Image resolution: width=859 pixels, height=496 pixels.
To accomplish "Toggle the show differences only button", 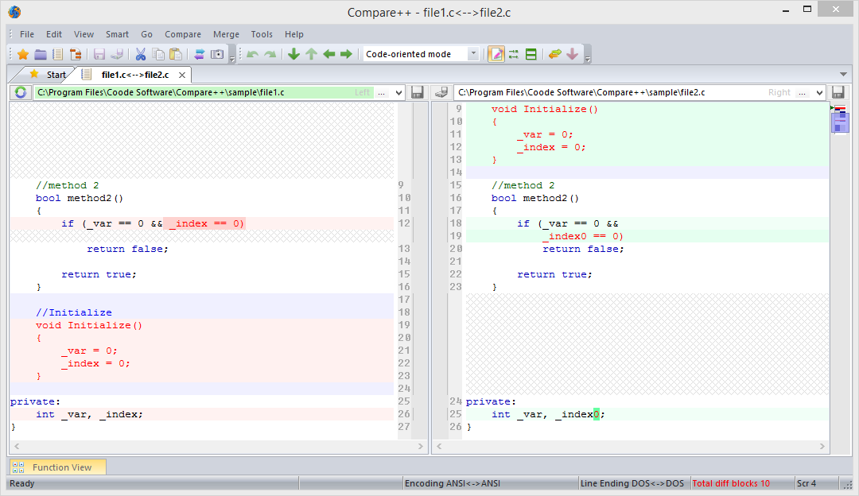I will 514,54.
